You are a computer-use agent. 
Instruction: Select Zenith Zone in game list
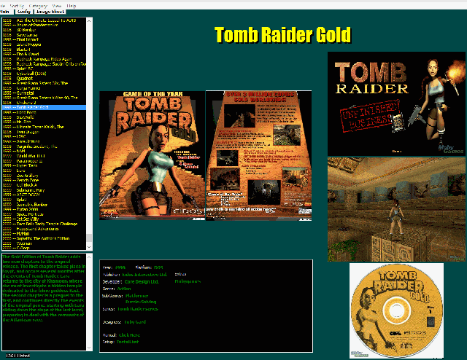pyautogui.click(x=44, y=180)
